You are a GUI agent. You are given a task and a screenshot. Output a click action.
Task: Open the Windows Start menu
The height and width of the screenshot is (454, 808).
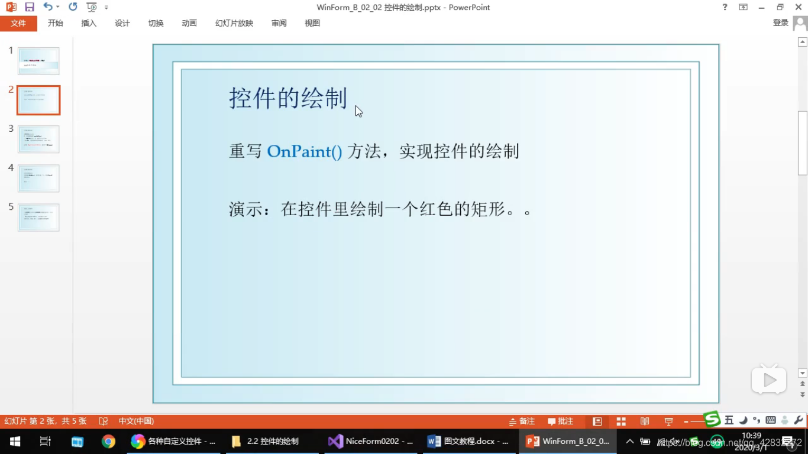15,442
